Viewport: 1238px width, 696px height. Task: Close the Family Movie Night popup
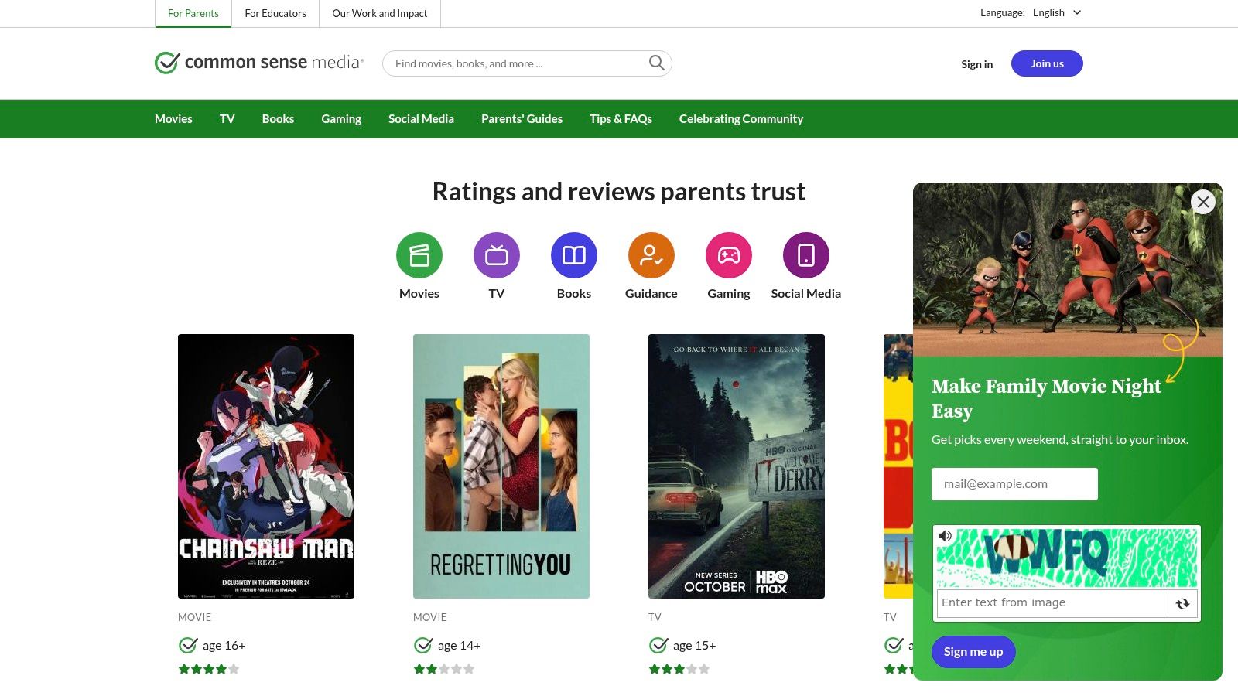point(1202,202)
